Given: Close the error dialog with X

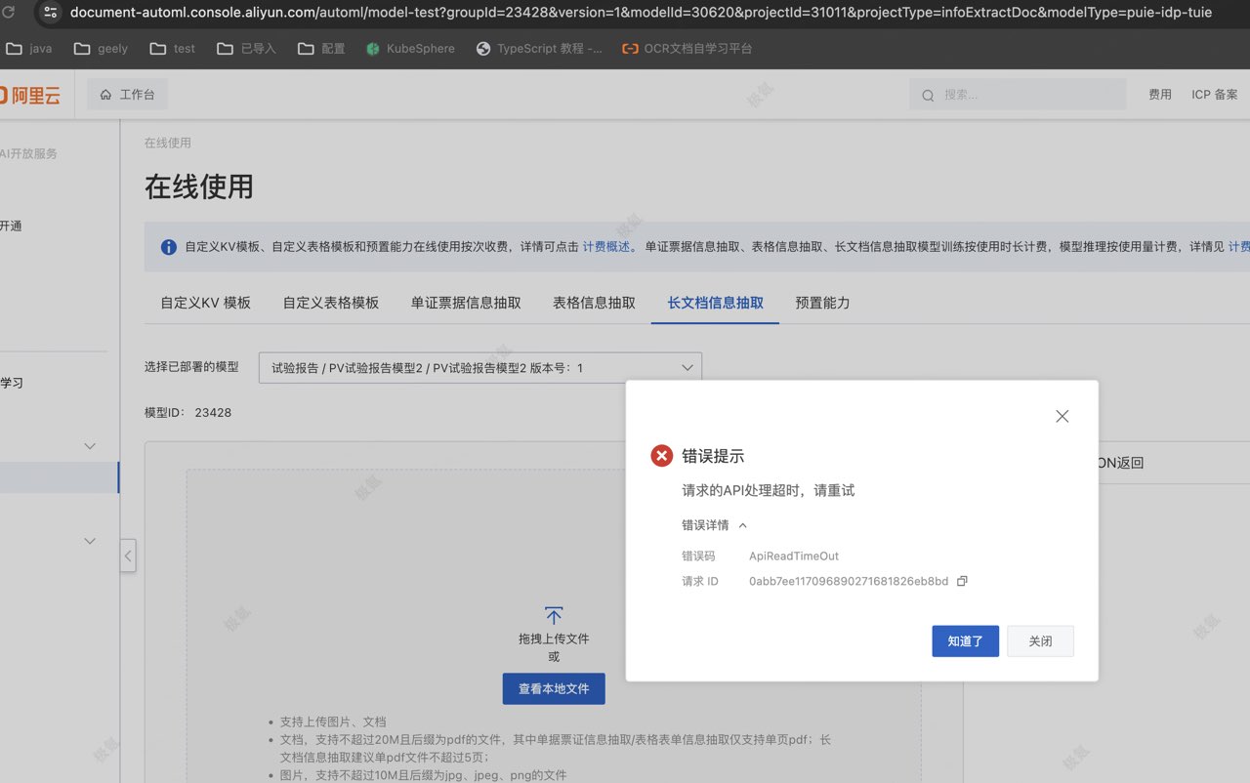Looking at the screenshot, I should [x=1062, y=416].
